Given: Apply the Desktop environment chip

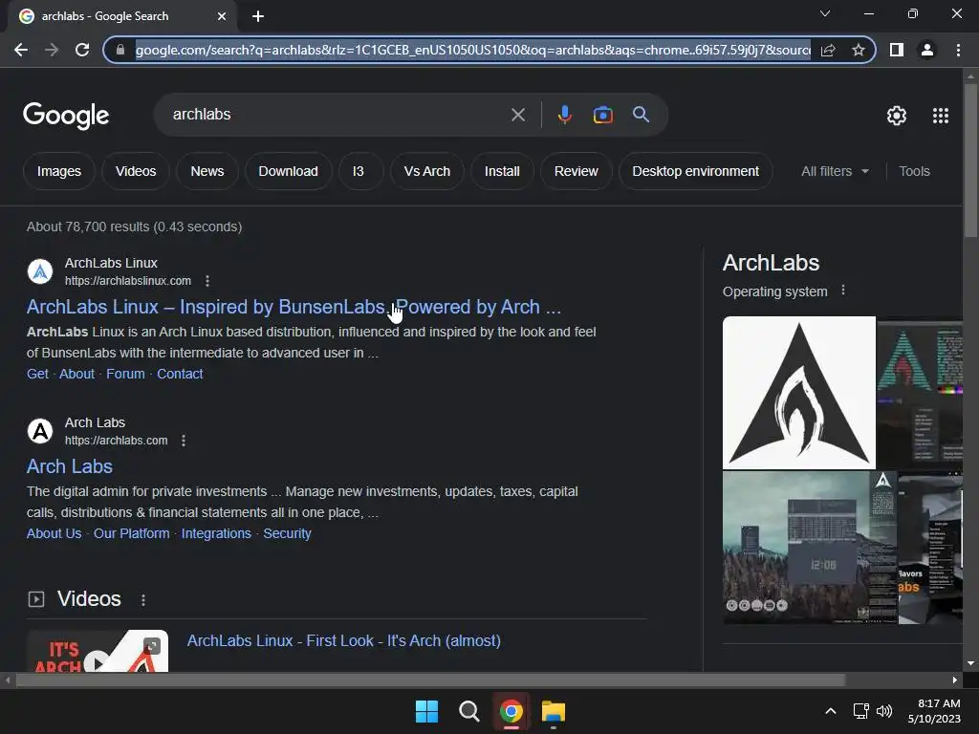Looking at the screenshot, I should (696, 171).
